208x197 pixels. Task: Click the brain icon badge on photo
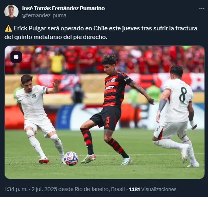tap(16, 57)
